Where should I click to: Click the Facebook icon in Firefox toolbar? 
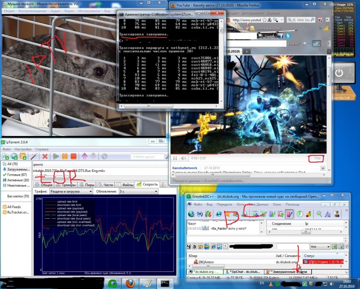(x=280, y=36)
